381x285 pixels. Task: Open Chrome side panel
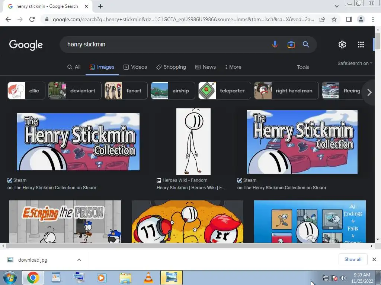click(349, 19)
